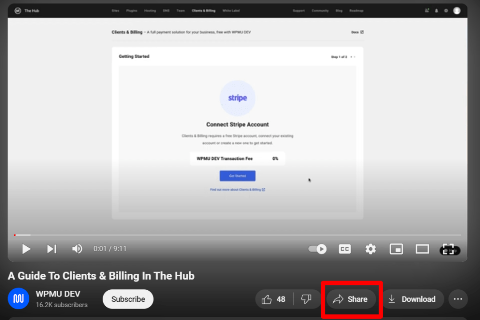Mute the video volume

77,249
